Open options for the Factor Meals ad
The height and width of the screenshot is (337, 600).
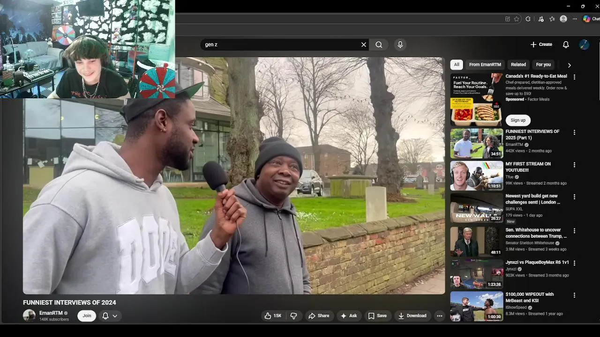[x=574, y=77]
